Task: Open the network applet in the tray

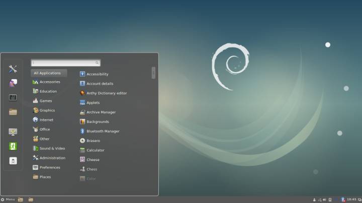Action: (320, 200)
